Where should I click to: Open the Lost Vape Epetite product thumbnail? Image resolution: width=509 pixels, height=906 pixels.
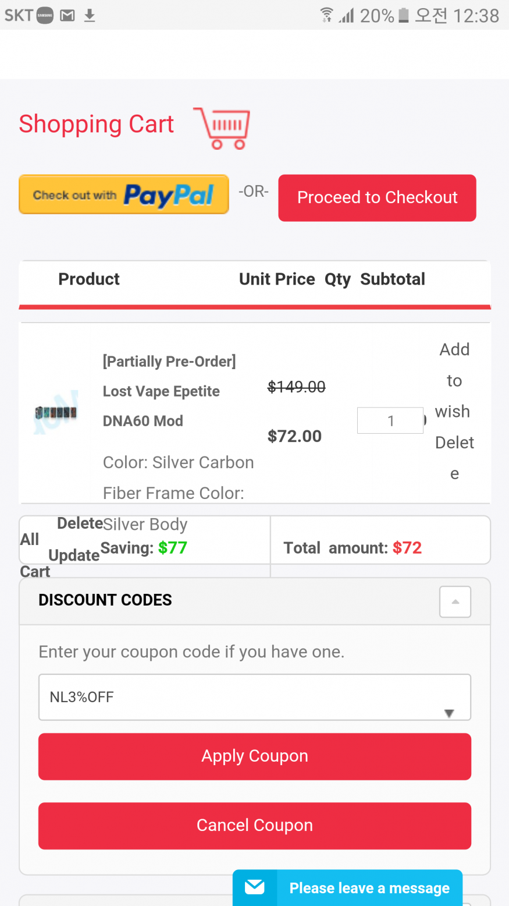click(56, 413)
